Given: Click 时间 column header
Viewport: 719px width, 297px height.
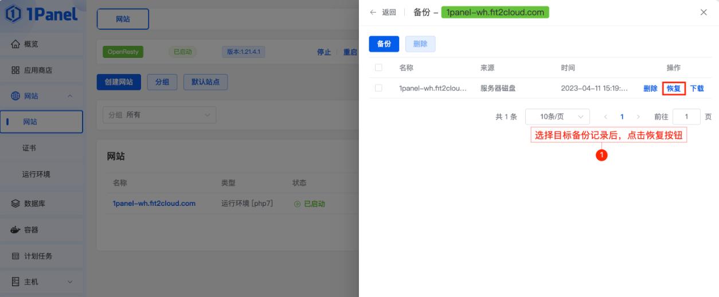Looking at the screenshot, I should [569, 68].
